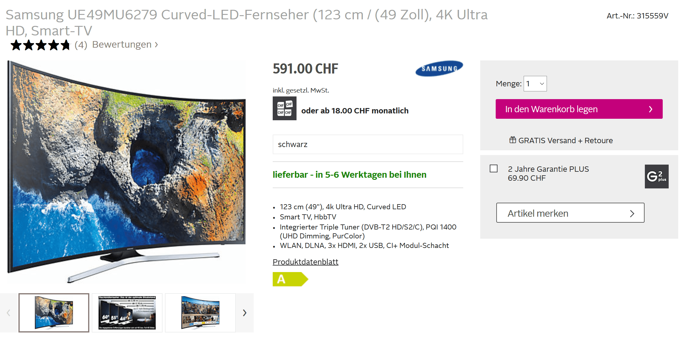Open the Menge quantity dropdown
691x342 pixels.
coord(535,84)
